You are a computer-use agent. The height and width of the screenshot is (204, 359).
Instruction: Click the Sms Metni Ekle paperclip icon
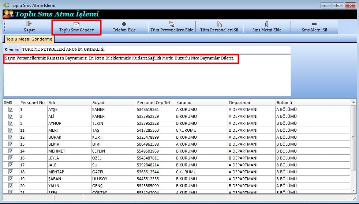point(267,24)
